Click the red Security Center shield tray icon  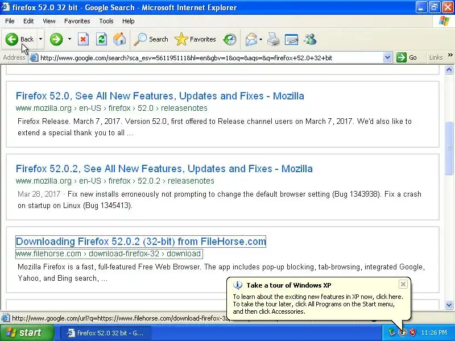point(412,332)
